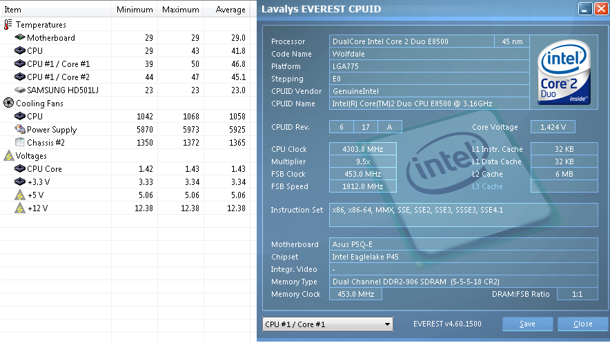610x343 pixels.
Task: Select the Temperatures category row
Action: [x=41, y=25]
